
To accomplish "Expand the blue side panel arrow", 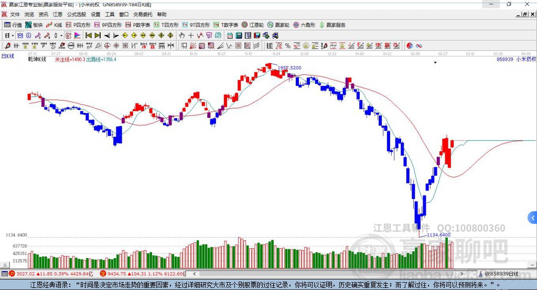I will point(533,218).
